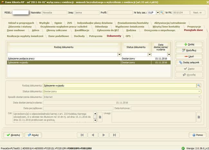
Task: Click the Usuń button
Action: (189, 56)
